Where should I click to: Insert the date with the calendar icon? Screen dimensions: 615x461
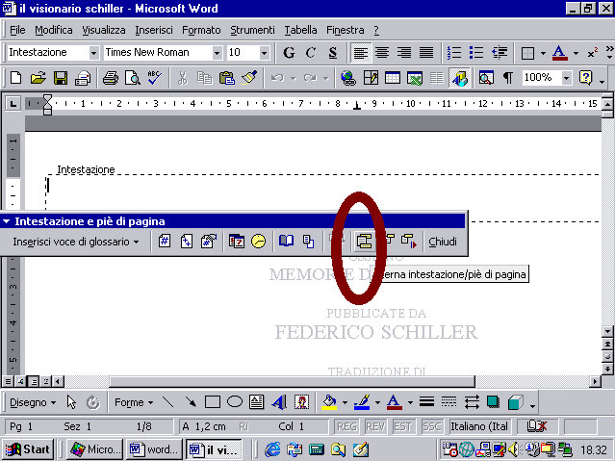tap(236, 241)
